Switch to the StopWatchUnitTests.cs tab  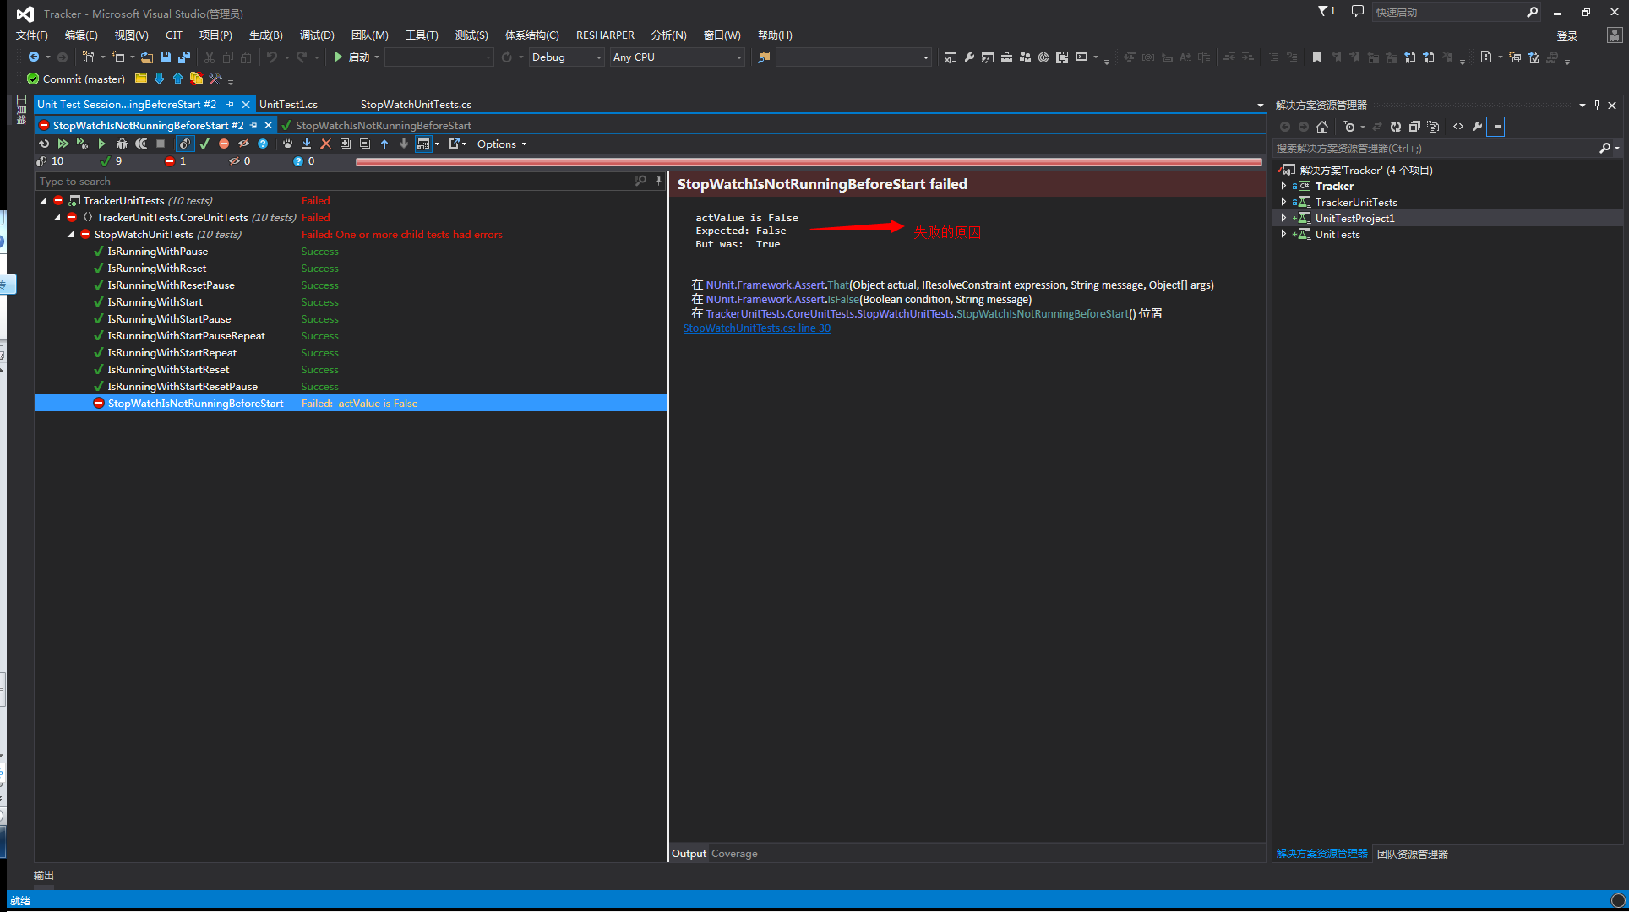(416, 104)
